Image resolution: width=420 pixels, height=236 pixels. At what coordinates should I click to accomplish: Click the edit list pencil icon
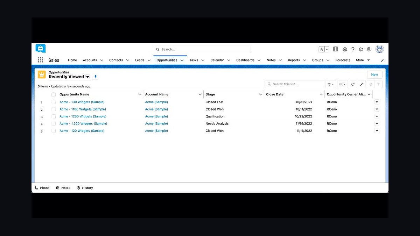pos(362,84)
